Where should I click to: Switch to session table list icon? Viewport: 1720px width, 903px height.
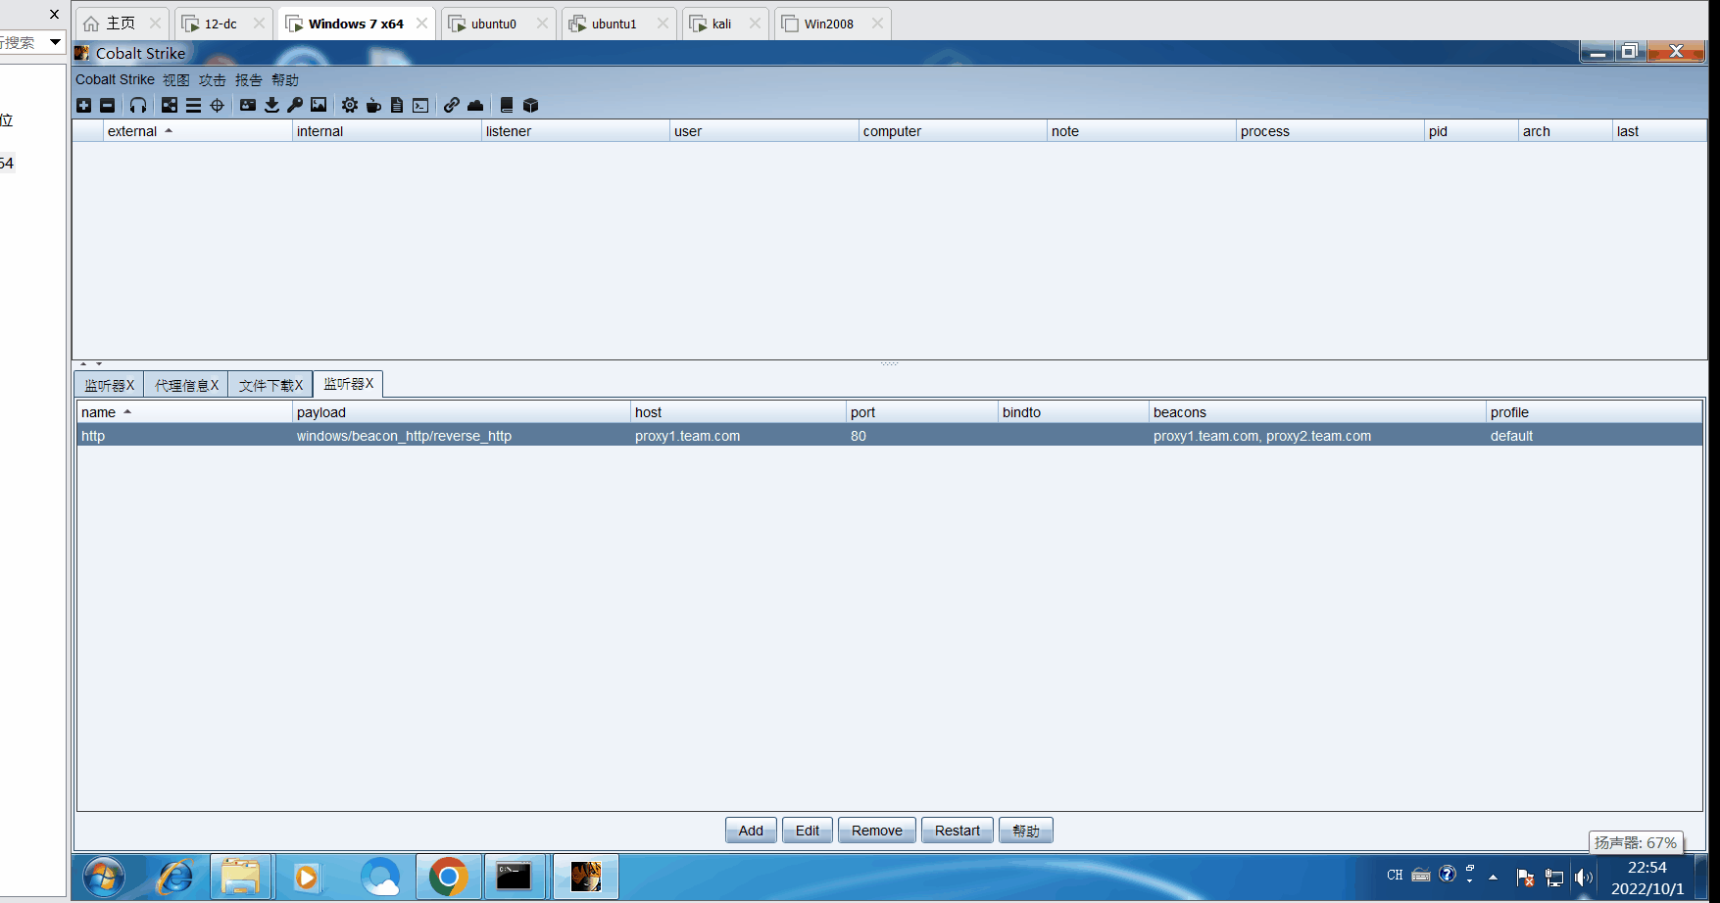[193, 105]
